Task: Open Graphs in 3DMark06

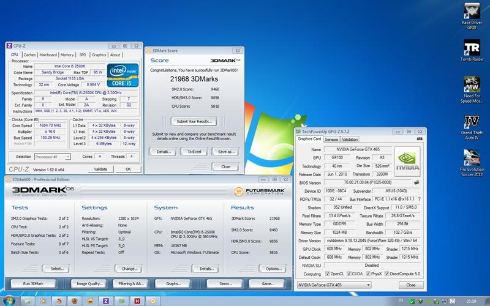Action: [173, 283]
